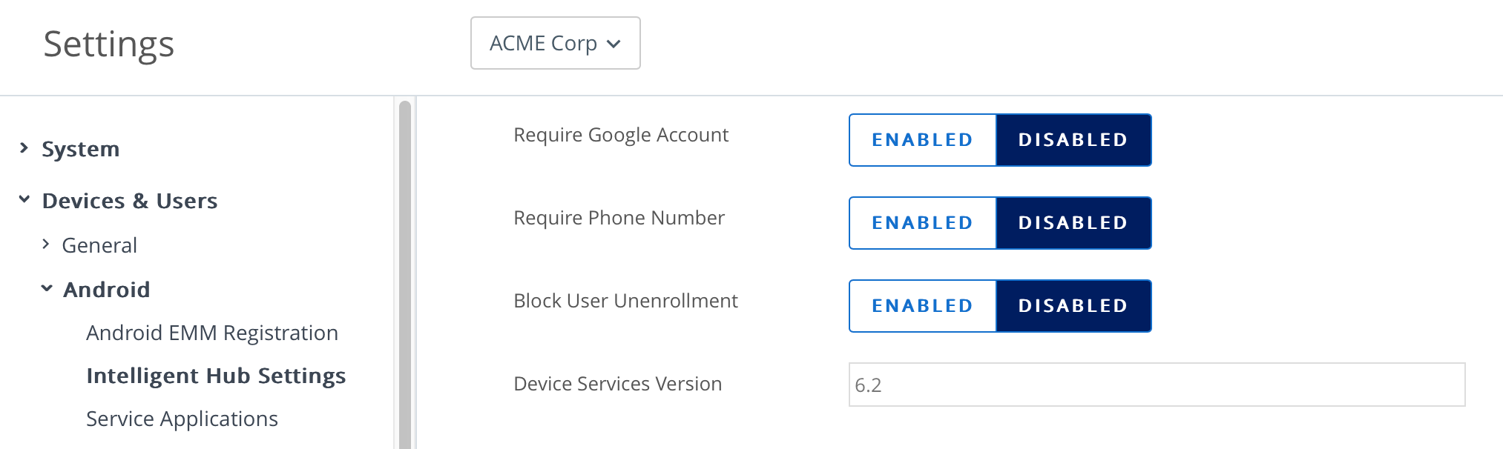Viewport: 1503px width, 449px height.
Task: Enable Block User Unenrollment
Action: pyautogui.click(x=922, y=306)
